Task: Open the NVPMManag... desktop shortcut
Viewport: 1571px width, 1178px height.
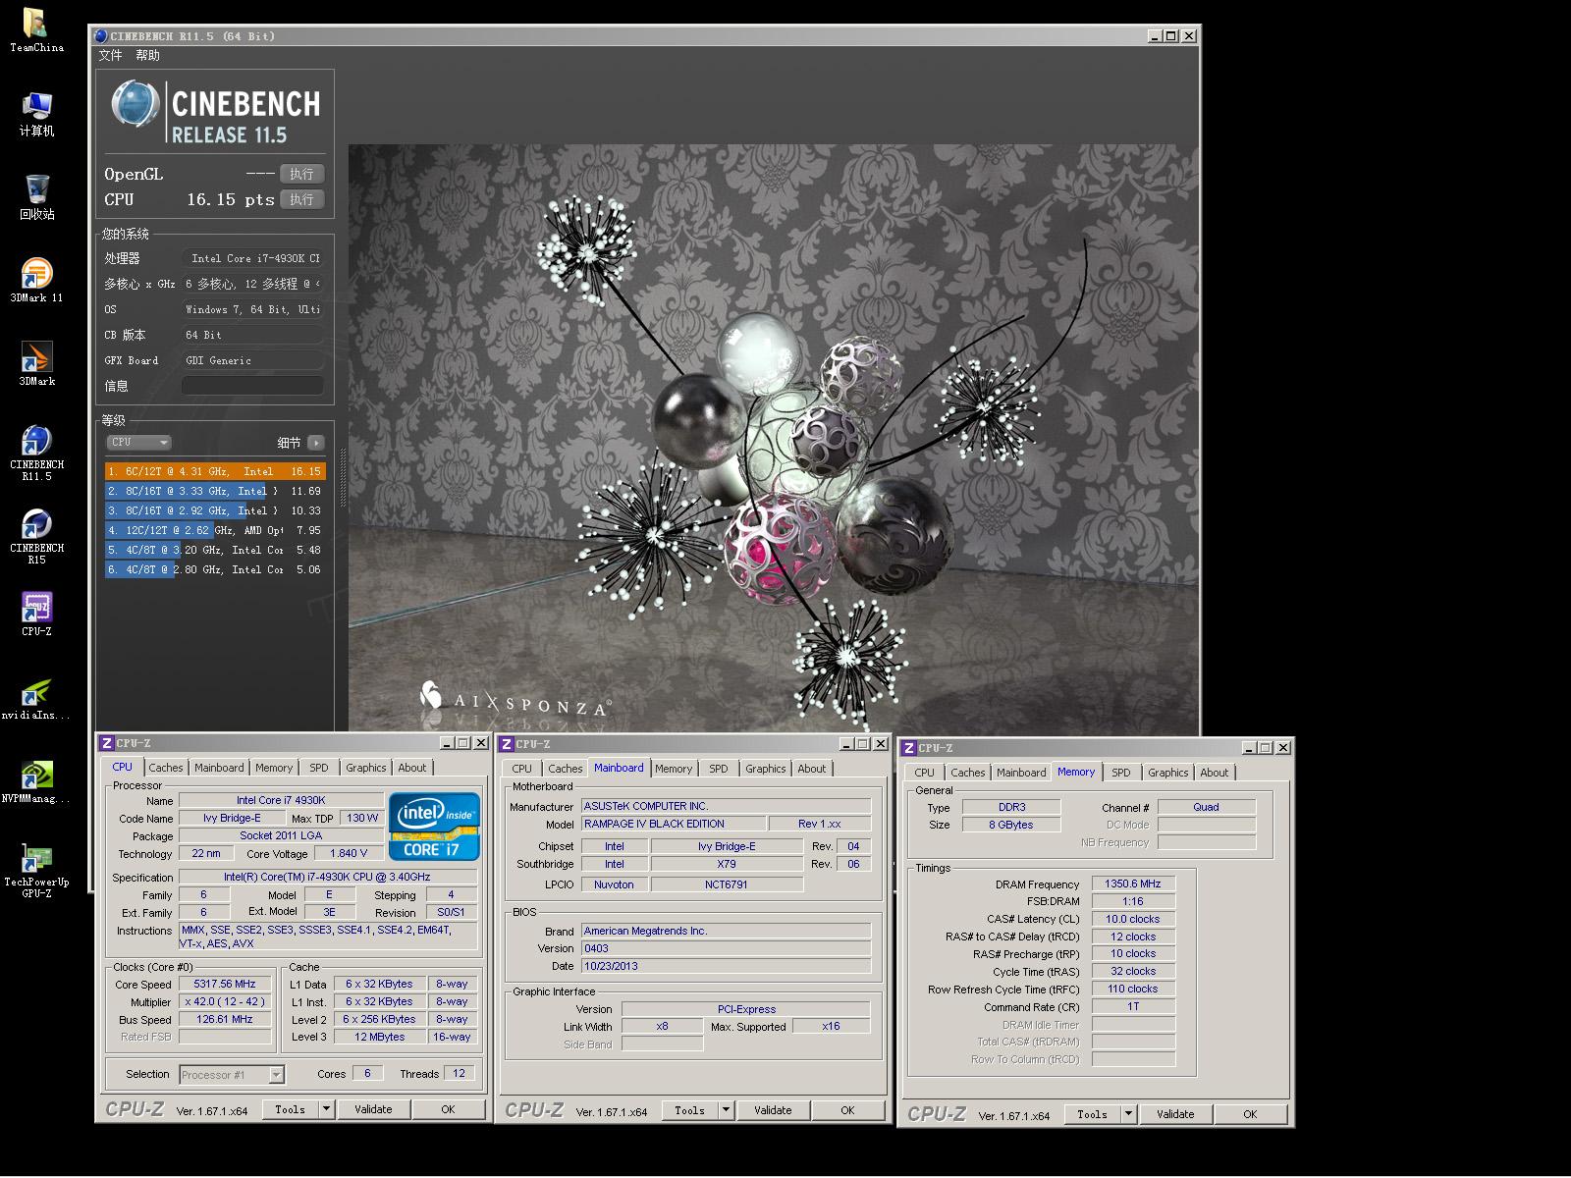Action: tap(36, 780)
